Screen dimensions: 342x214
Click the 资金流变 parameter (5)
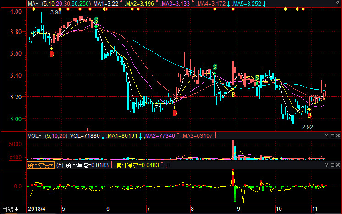(x=60, y=165)
